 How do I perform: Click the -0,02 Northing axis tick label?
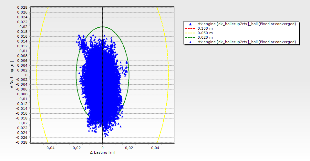(23, 123)
